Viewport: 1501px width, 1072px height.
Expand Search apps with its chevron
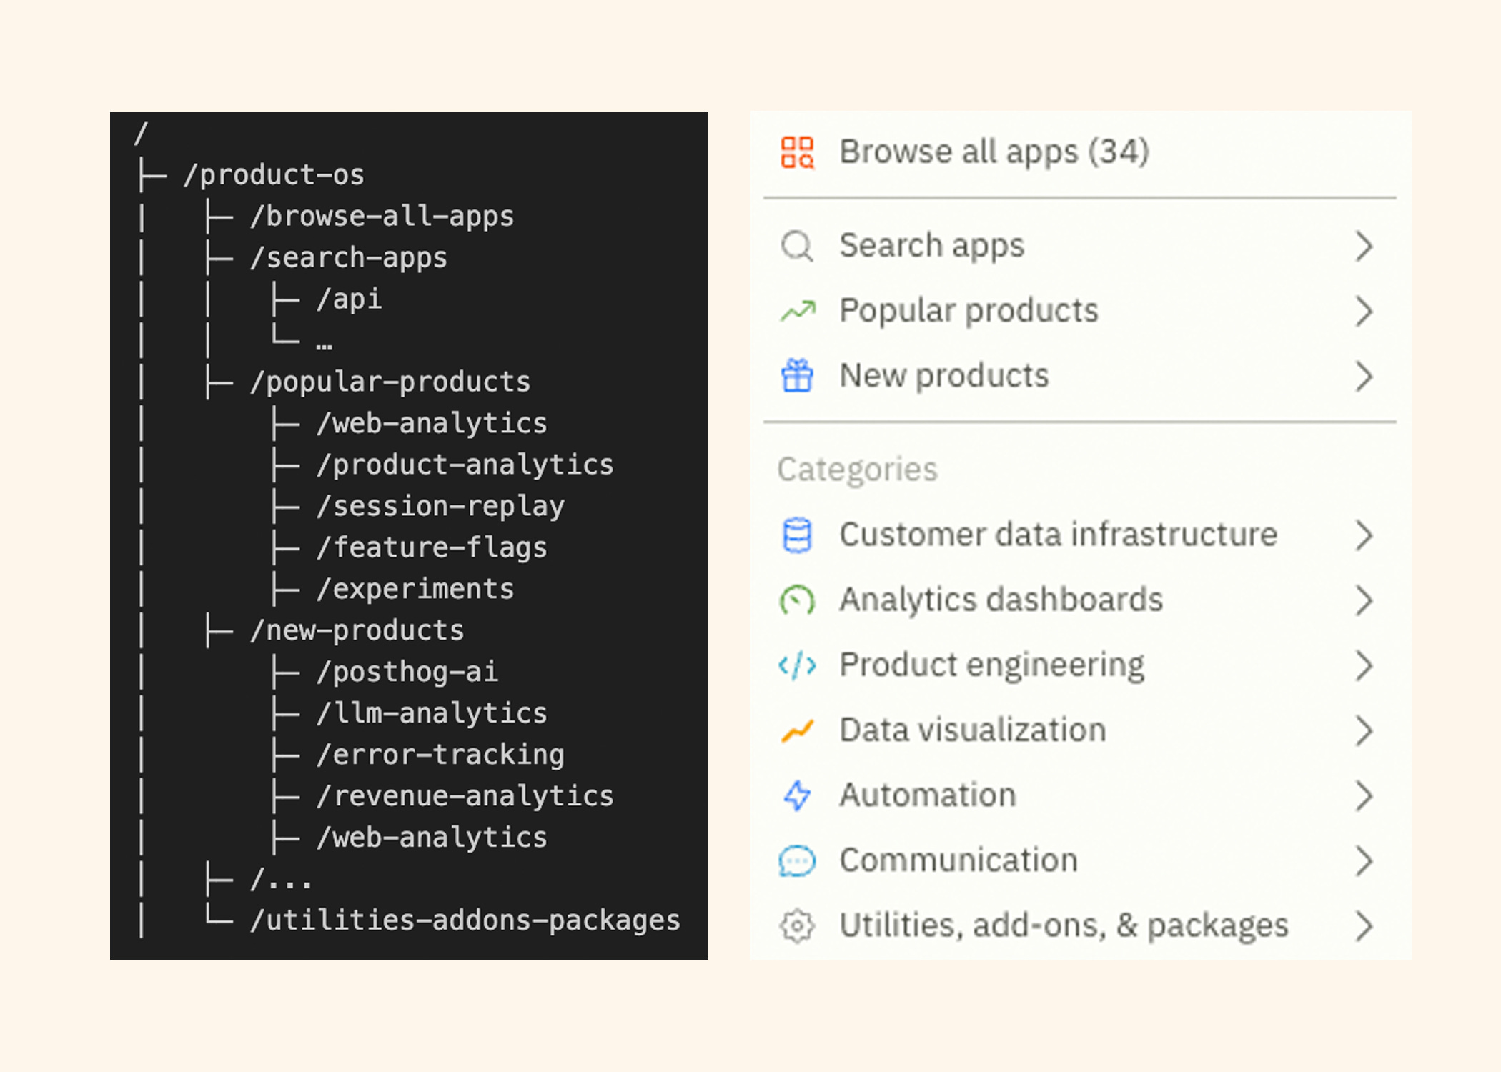1364,247
